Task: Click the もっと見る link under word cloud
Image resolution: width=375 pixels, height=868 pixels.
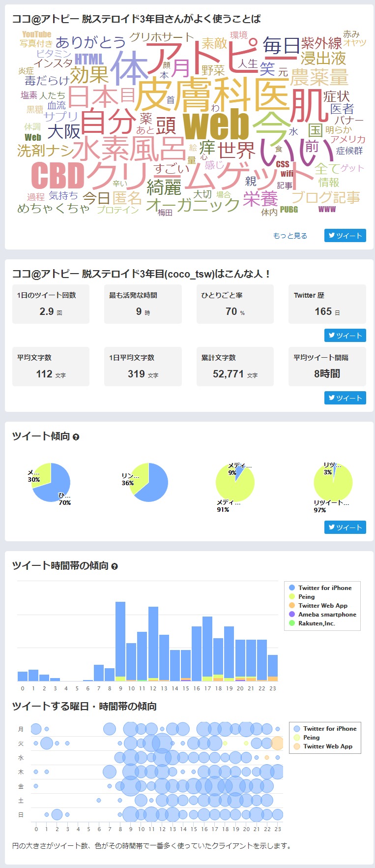Action: coord(290,236)
